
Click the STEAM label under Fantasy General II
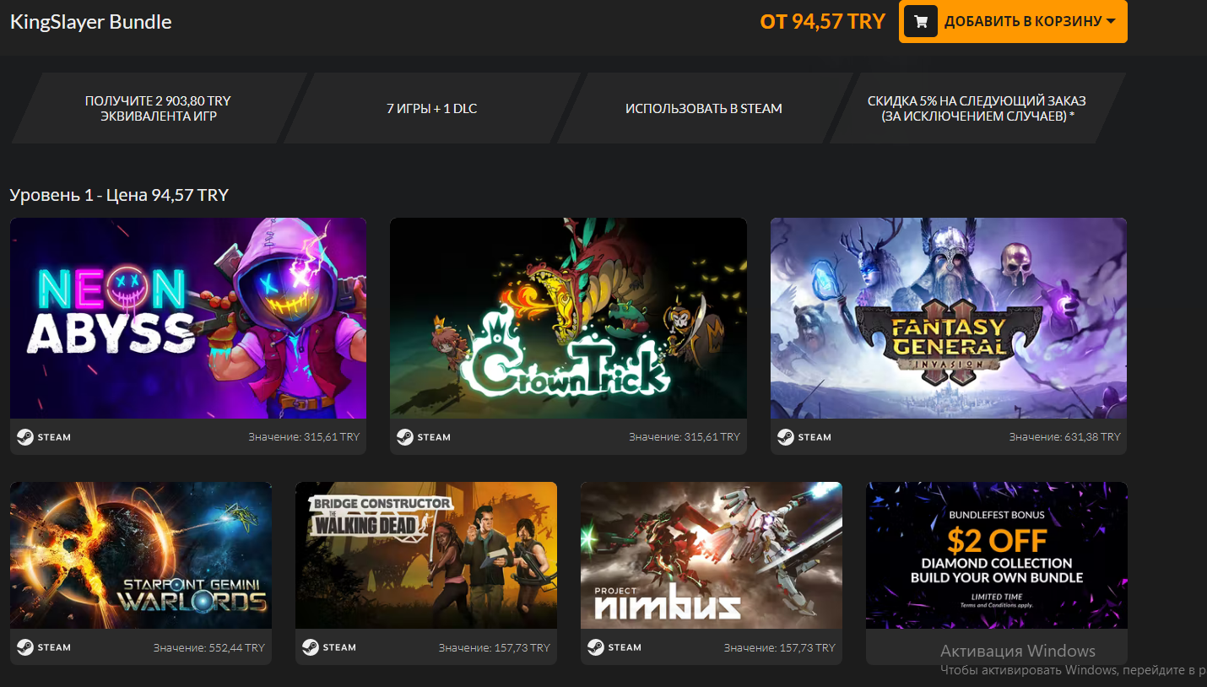(x=815, y=437)
